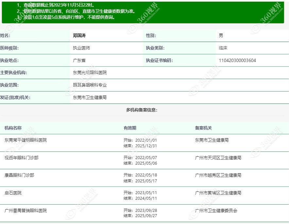Click the 性别 label
This screenshot has width=289, height=224.
point(151,35)
